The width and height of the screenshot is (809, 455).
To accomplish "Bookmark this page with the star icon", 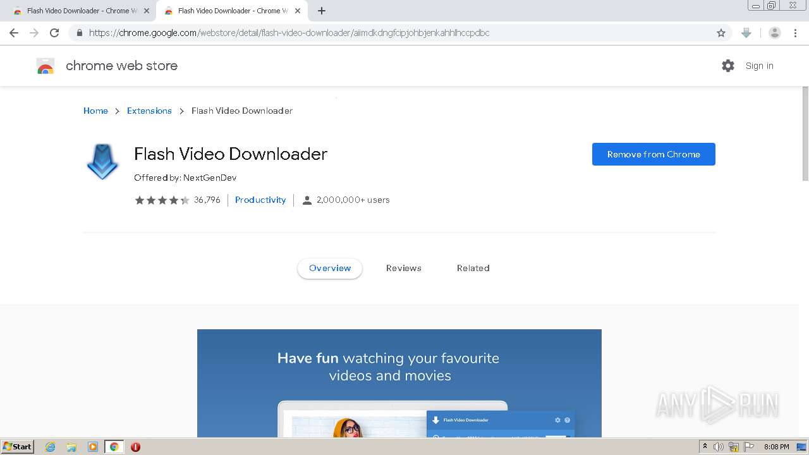I will pyautogui.click(x=721, y=33).
